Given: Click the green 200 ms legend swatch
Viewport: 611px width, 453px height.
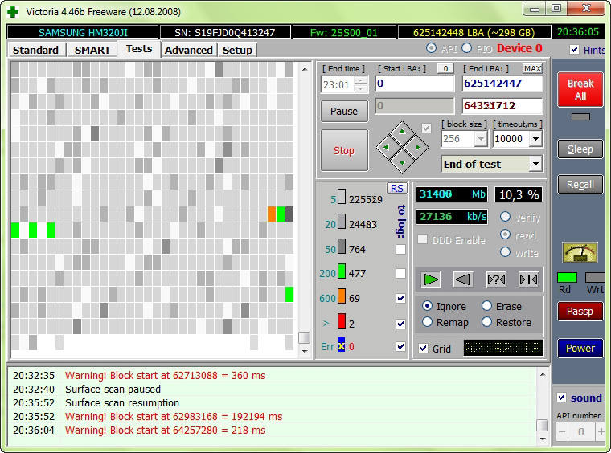Looking at the screenshot, I should pyautogui.click(x=342, y=271).
